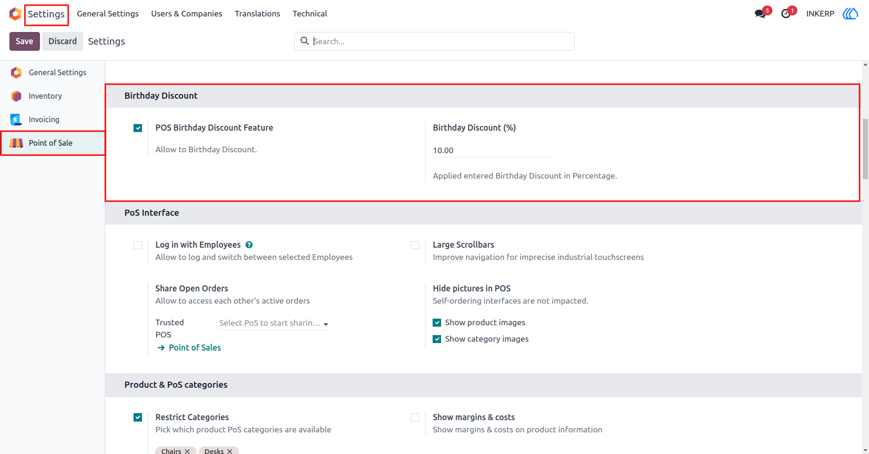The width and height of the screenshot is (869, 454).
Task: Edit the Birthday Discount percentage value
Action: 491,150
